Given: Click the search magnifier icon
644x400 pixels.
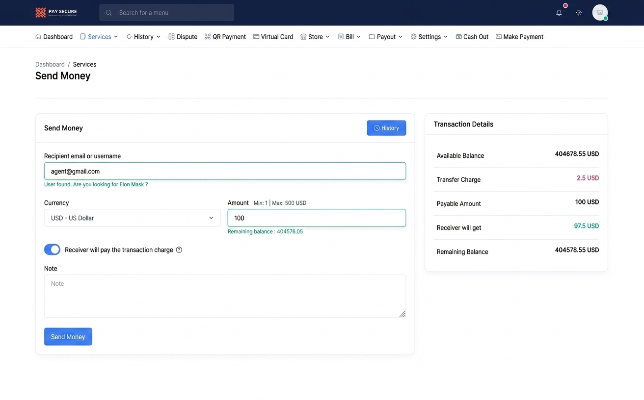Looking at the screenshot, I should pos(108,13).
